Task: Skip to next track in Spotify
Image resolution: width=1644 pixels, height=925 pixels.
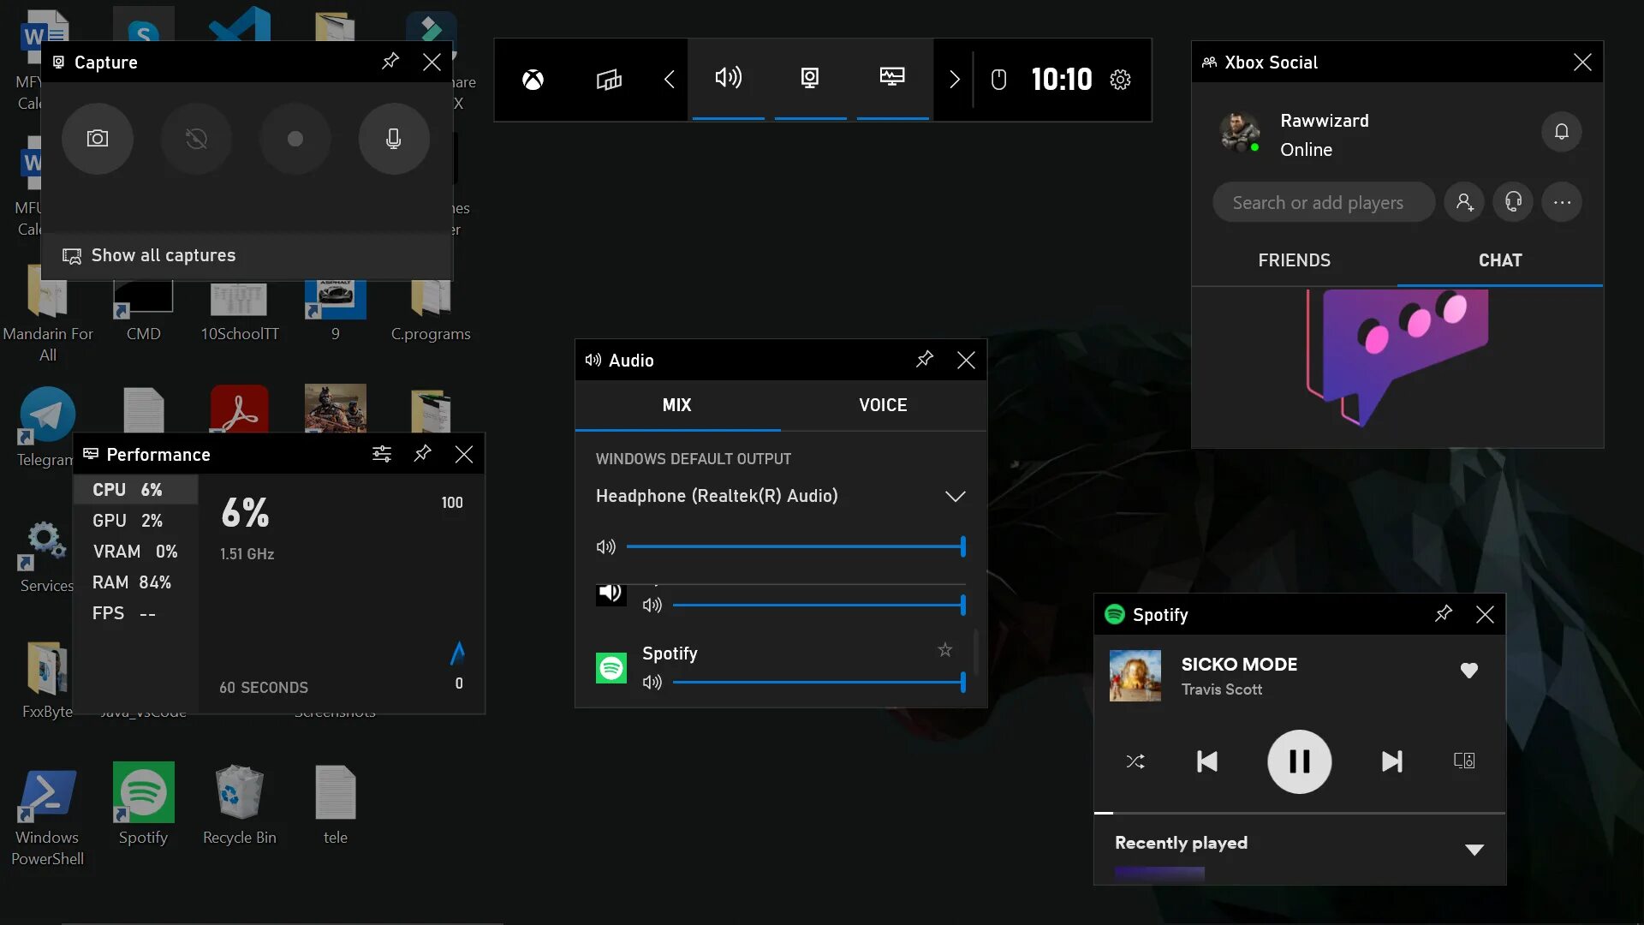Action: 1391,761
